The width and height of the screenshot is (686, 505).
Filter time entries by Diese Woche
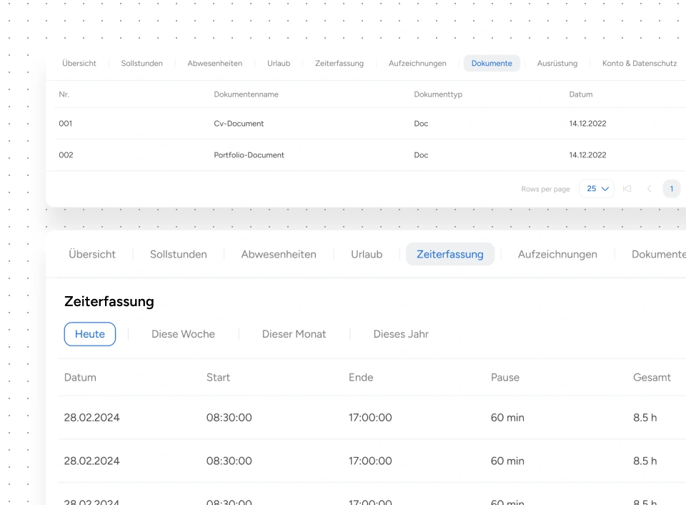pos(183,334)
